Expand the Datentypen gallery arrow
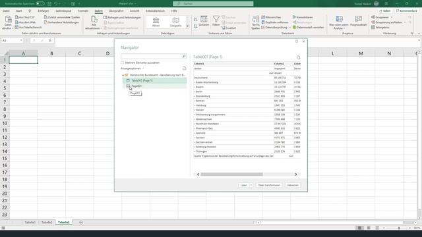The width and height of the screenshot is (422, 237). 187,26
